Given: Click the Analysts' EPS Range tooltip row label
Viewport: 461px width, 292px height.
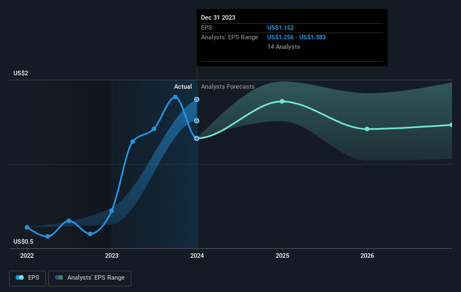Looking at the screenshot, I should [x=230, y=38].
